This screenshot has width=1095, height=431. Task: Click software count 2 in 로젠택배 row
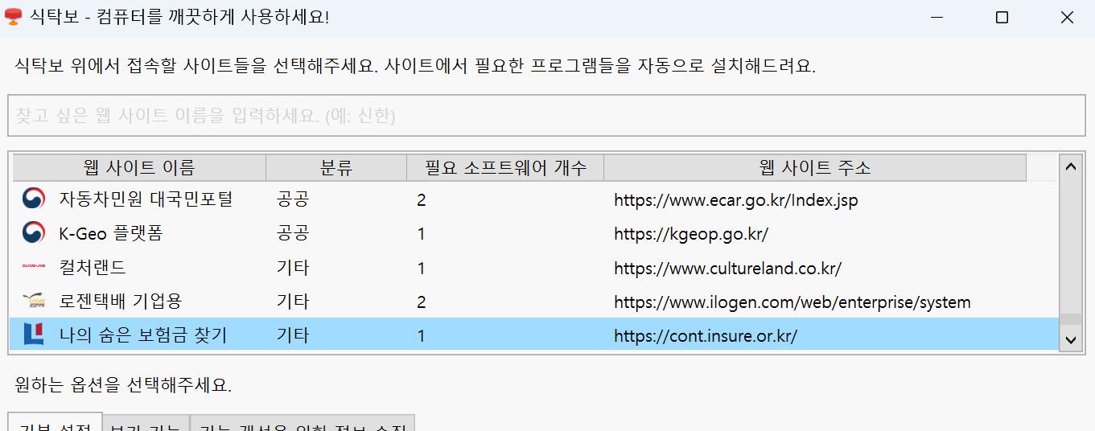tap(422, 302)
